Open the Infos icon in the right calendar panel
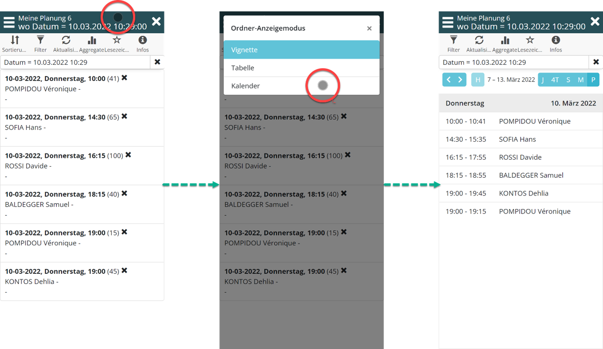The width and height of the screenshot is (603, 349). 556,41
